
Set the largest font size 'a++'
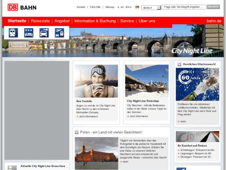tap(129, 7)
